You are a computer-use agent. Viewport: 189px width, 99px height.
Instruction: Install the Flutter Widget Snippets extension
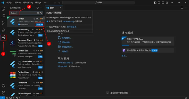point(40,35)
